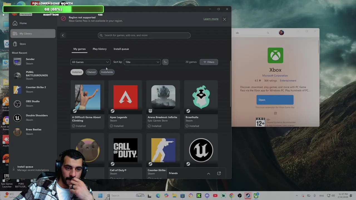
Task: Click the games search field
Action: (x=144, y=35)
